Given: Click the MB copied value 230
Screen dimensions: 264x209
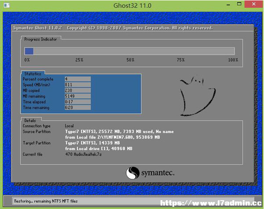Looking at the screenshot, I should click(77, 90).
